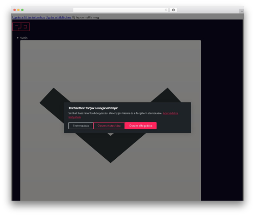Click the red site logo
The image size is (255, 216).
click(21, 27)
